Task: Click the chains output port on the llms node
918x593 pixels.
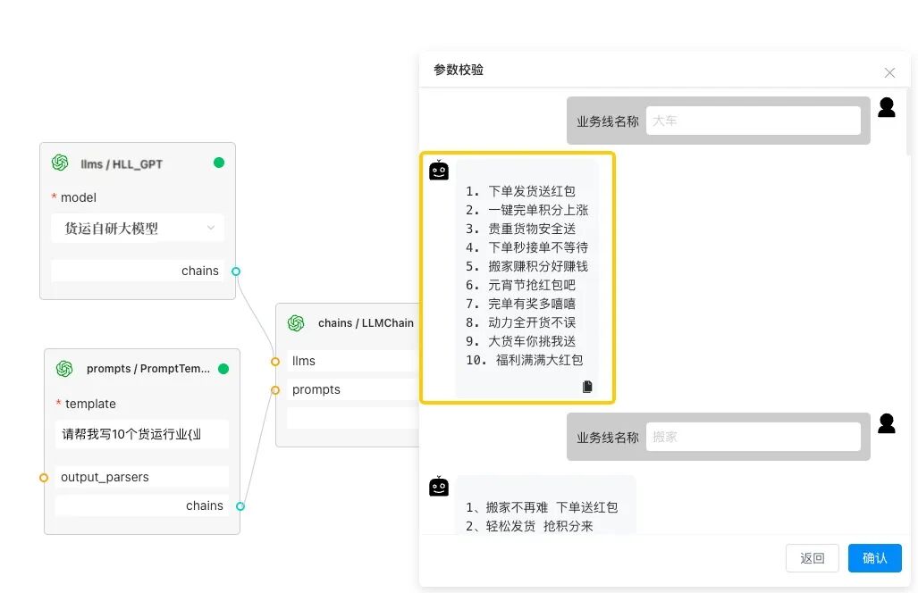Action: [236, 271]
